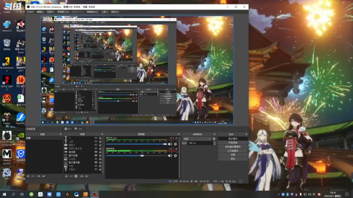Viewport: 353px width, 198px height.
Task: Open Network desktop icon
Action: point(7,26)
